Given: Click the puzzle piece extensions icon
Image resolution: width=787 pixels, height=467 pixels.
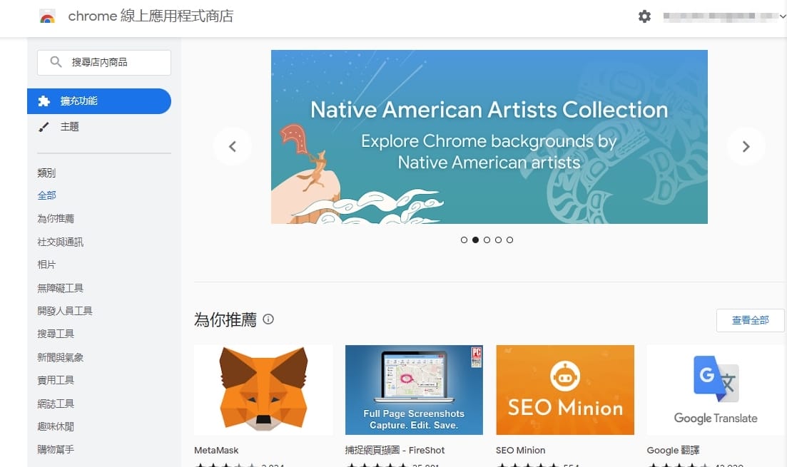Looking at the screenshot, I should 44,101.
